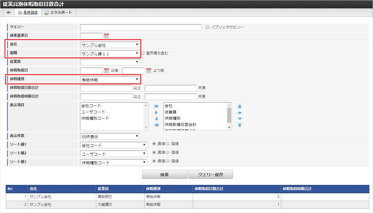
Task: Check the 副所属も含む option
Action: pos(143,53)
